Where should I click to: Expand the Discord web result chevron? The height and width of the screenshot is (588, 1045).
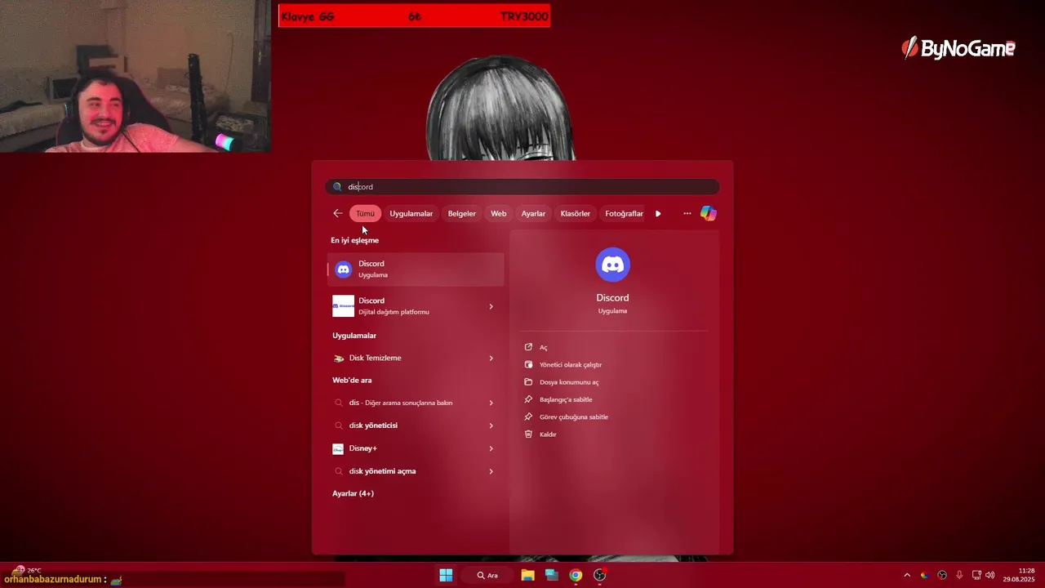491,306
